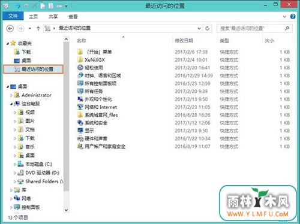Click the 网络和 Internet icon
This screenshot has height=224, width=300.
80,107
